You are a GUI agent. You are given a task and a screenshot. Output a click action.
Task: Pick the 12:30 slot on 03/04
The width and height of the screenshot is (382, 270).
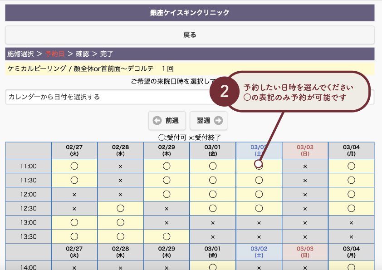(x=351, y=208)
